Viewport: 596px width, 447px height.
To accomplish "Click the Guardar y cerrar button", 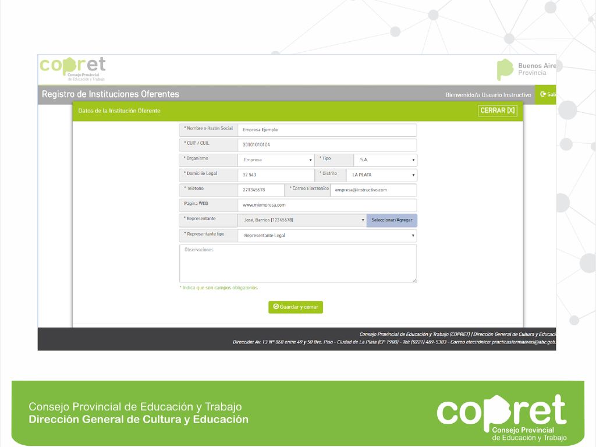I will [x=295, y=307].
